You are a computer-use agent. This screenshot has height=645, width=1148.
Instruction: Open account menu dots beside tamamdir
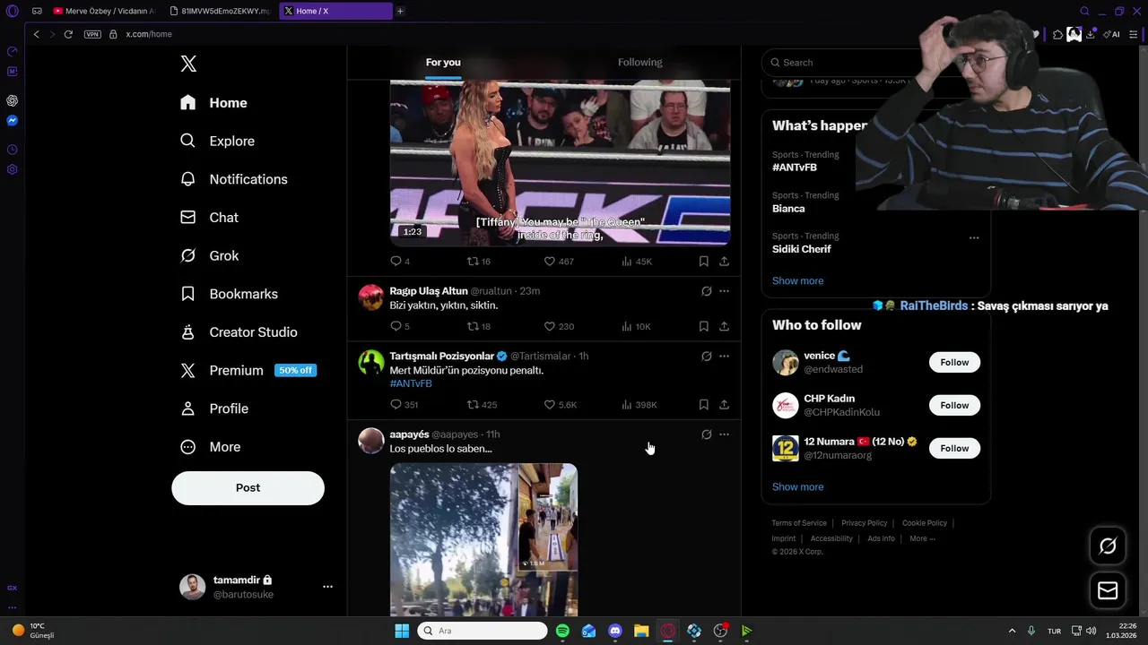pyautogui.click(x=327, y=587)
